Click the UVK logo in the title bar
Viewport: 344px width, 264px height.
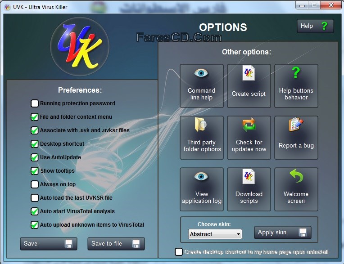8,7
